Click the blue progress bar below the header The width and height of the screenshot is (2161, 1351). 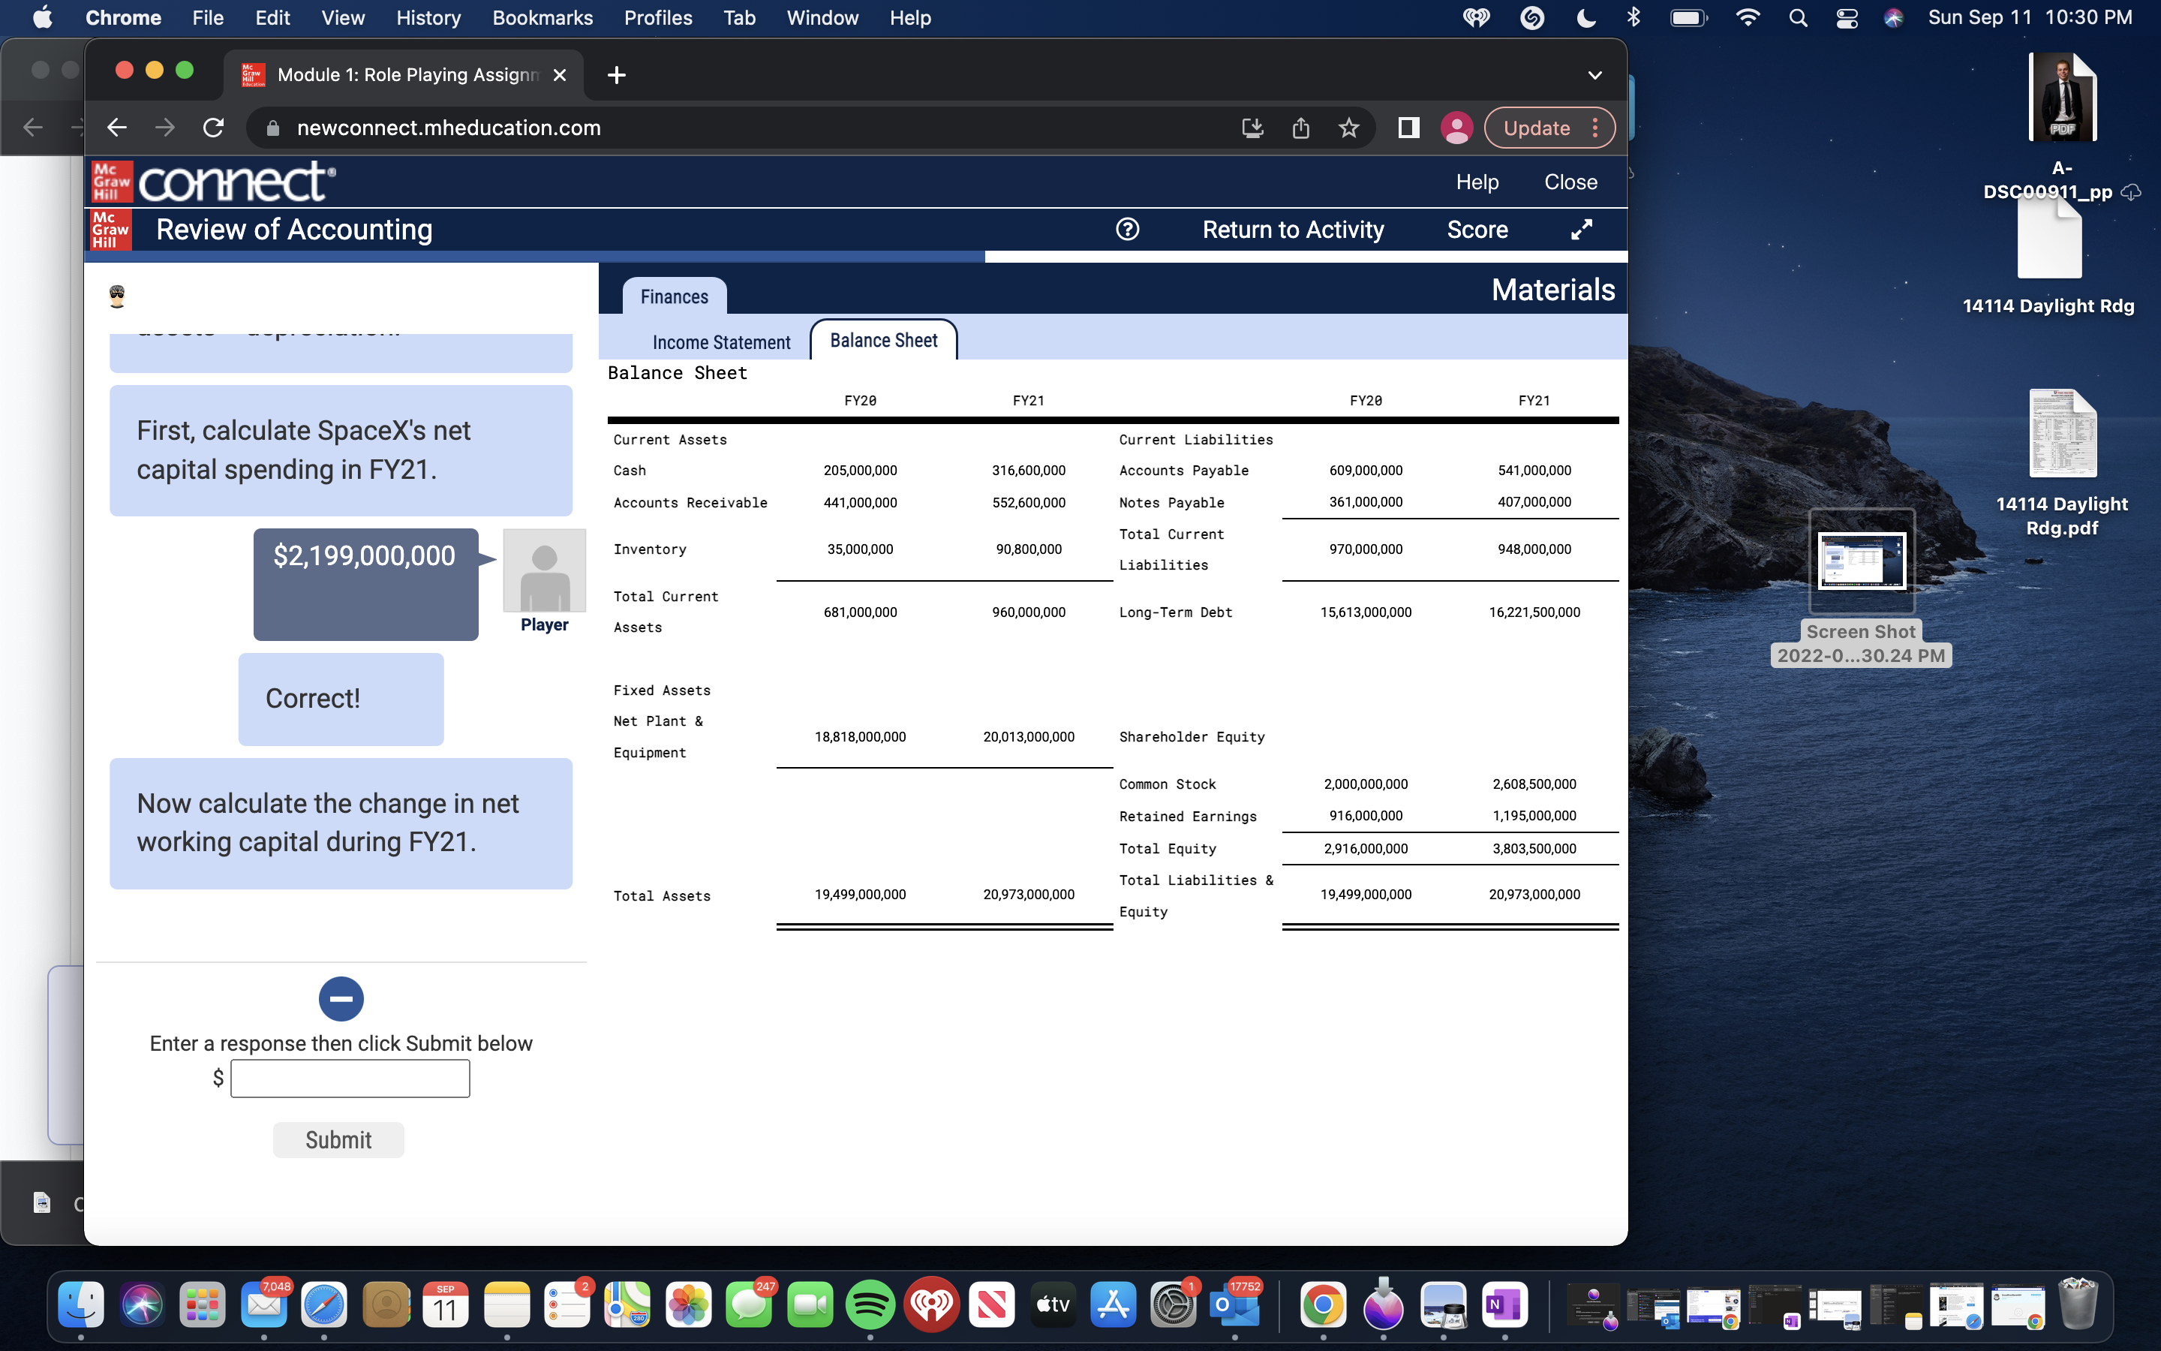coord(536,257)
